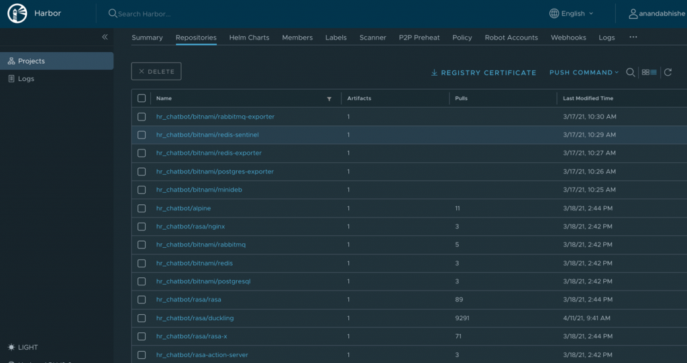Click the filter icon in Name column
The height and width of the screenshot is (363, 687).
pyautogui.click(x=329, y=98)
